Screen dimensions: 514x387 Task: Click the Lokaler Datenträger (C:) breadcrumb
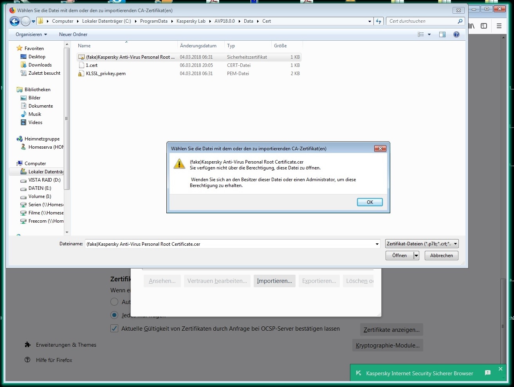[106, 21]
